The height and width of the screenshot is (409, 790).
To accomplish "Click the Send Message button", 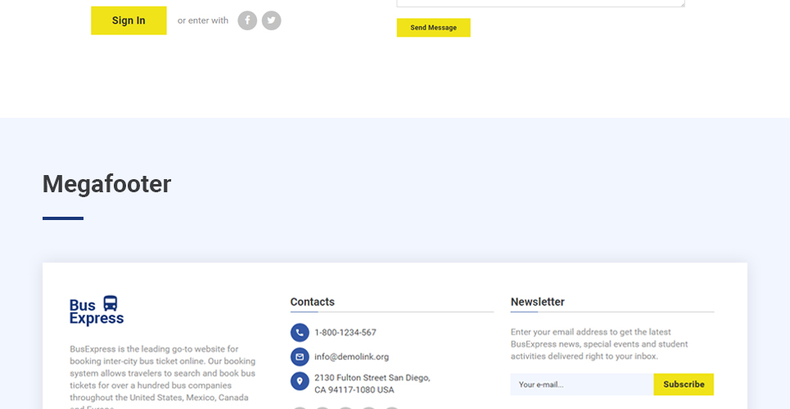I will coord(433,28).
